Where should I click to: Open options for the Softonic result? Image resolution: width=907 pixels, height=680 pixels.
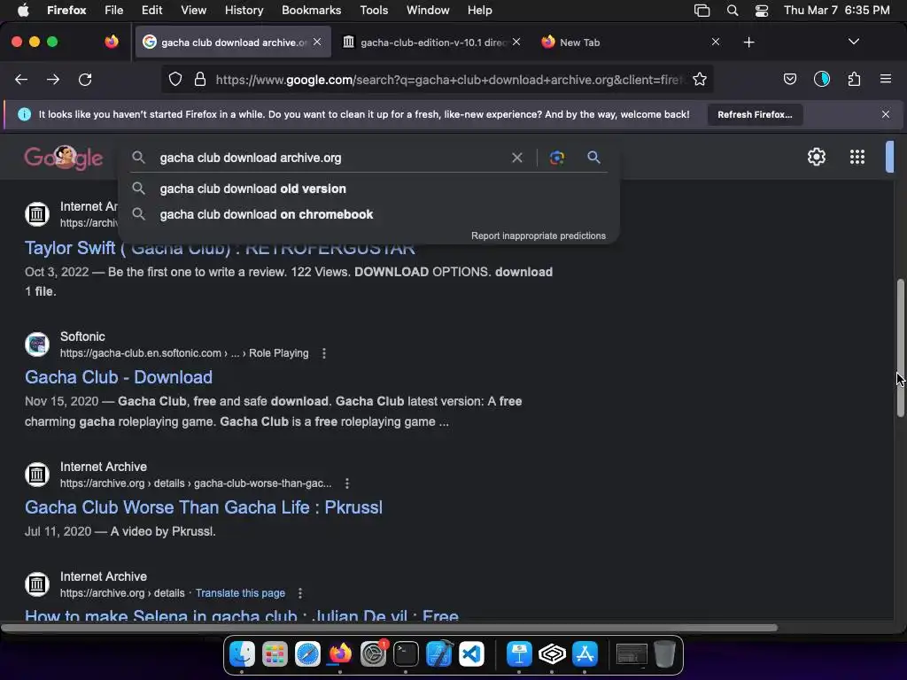(x=324, y=353)
